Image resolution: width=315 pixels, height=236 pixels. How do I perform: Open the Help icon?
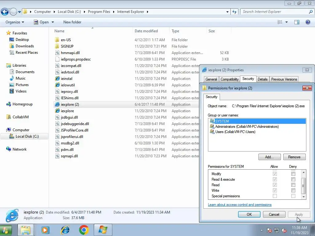point(308,22)
